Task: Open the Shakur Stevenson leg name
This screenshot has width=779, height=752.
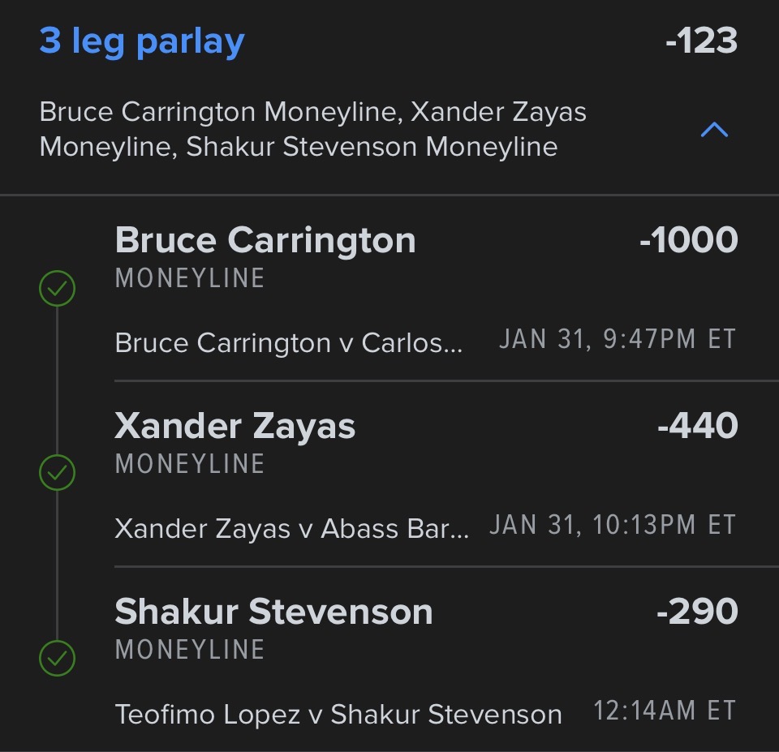Action: pos(273,612)
